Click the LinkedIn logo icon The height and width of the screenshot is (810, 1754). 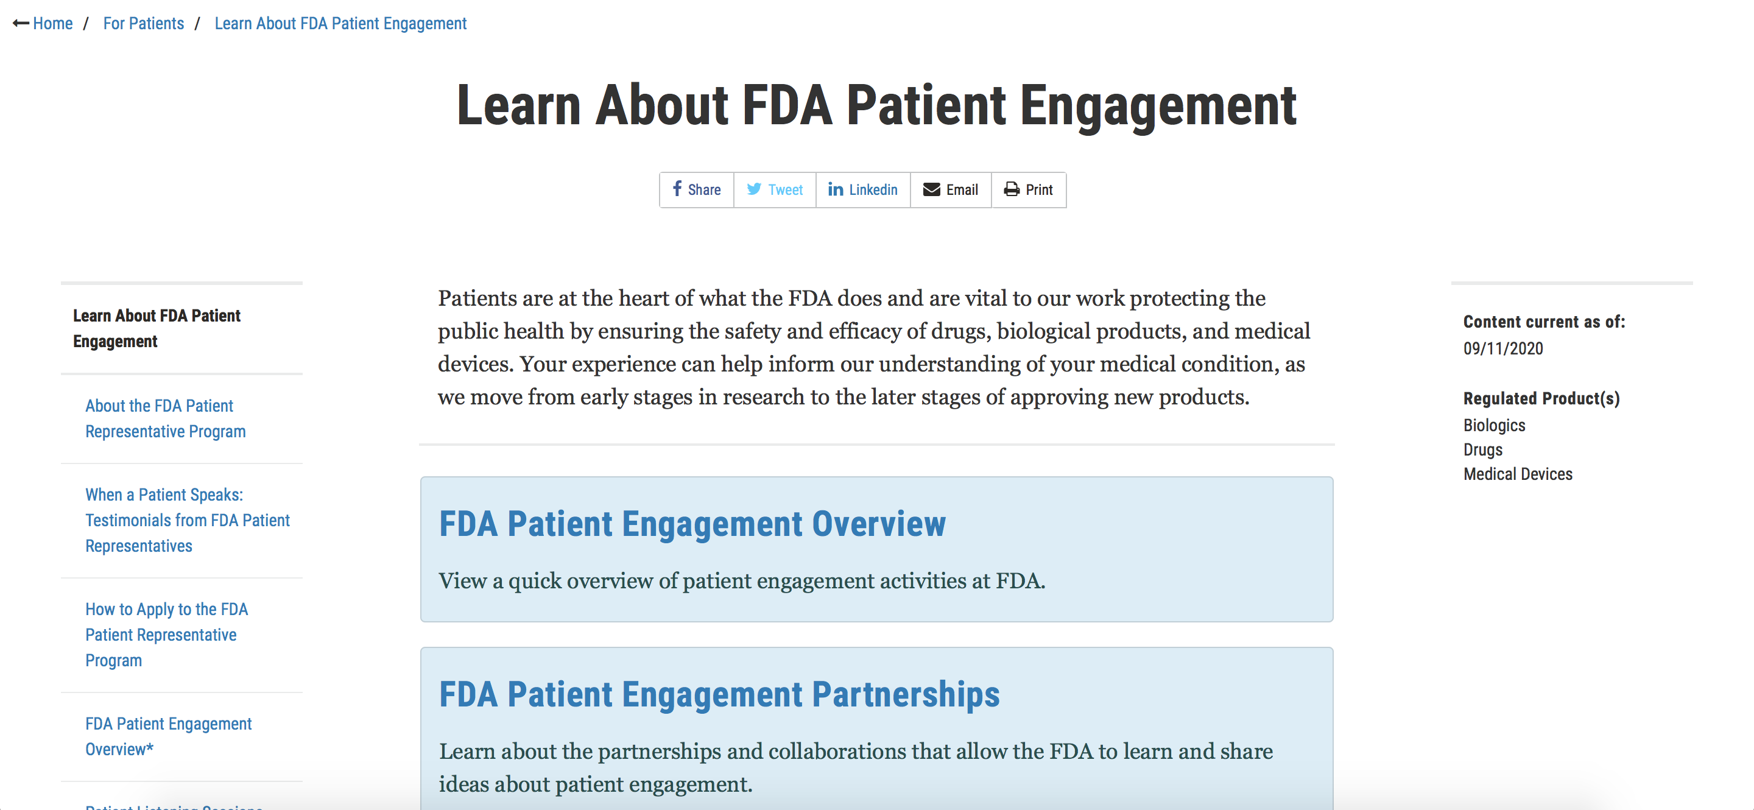[x=836, y=189]
